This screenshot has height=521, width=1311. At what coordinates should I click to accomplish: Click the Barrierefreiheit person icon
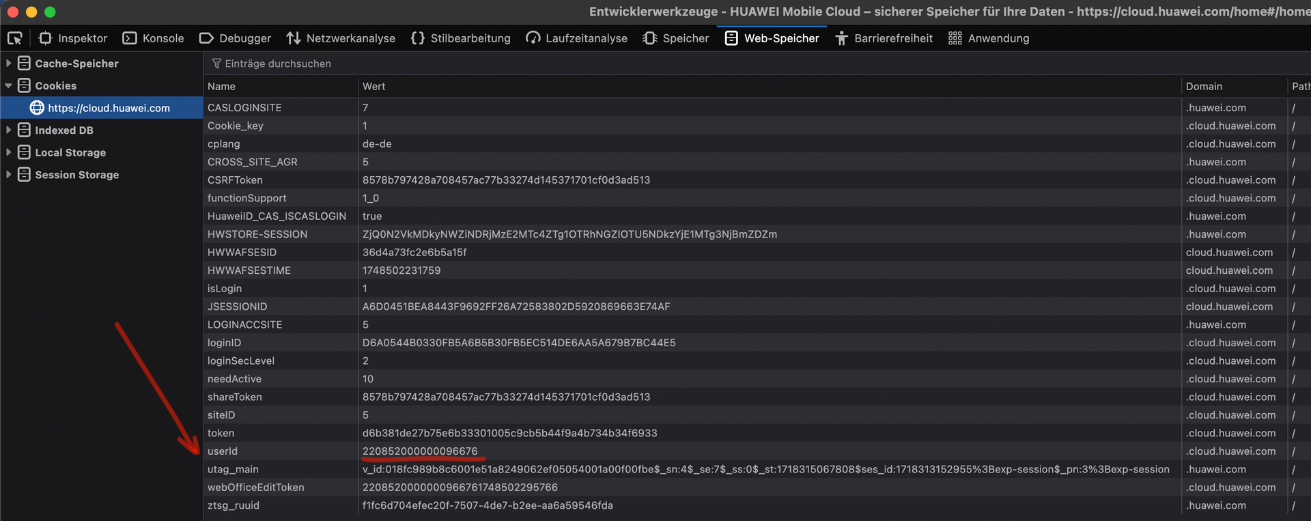(841, 38)
